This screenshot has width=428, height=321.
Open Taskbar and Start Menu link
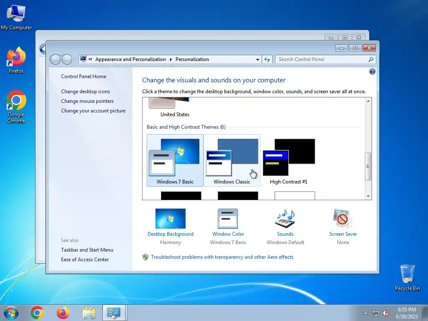(x=87, y=250)
